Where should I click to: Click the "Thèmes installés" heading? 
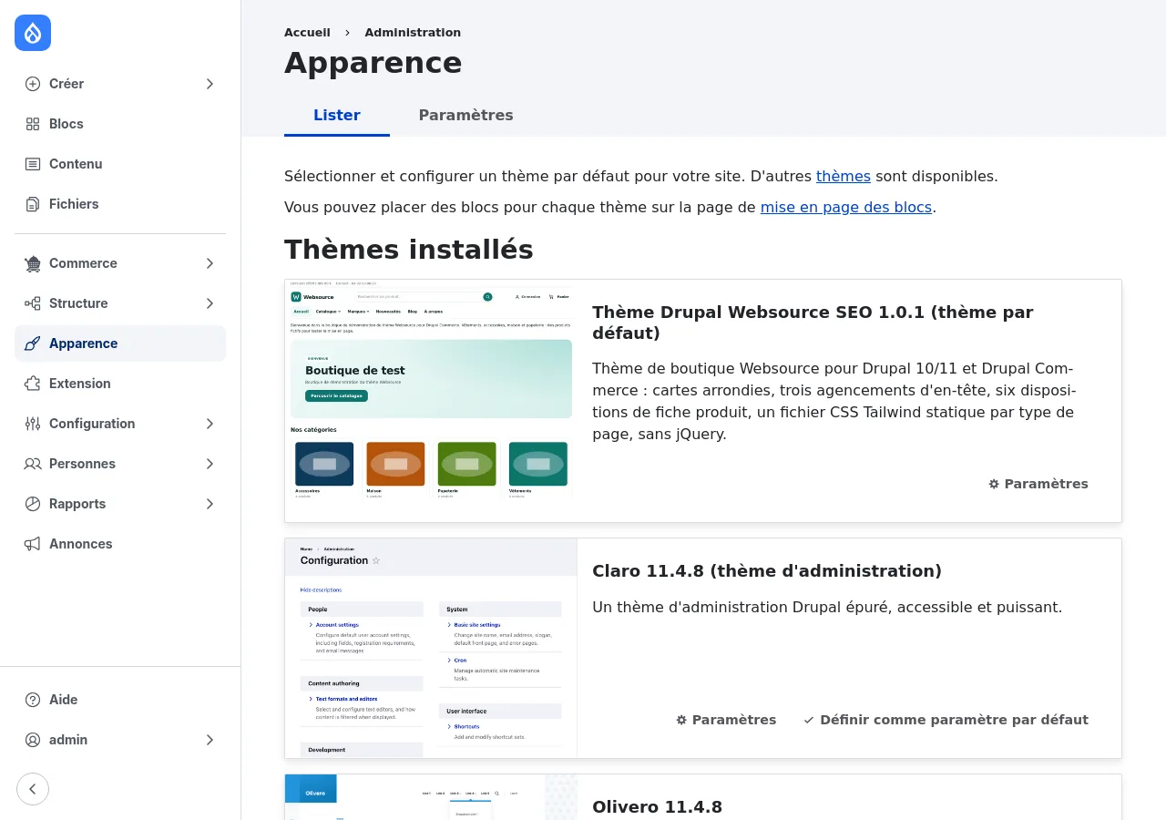(409, 250)
